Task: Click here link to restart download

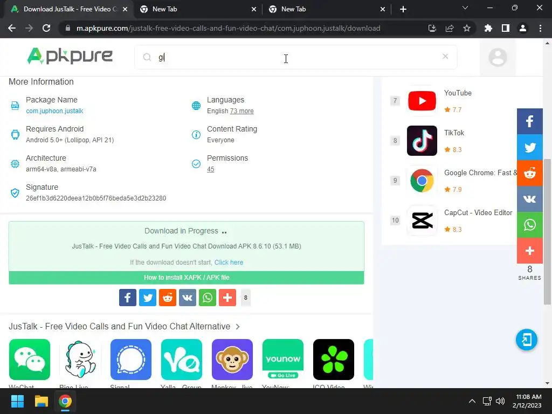Action: coord(229,263)
